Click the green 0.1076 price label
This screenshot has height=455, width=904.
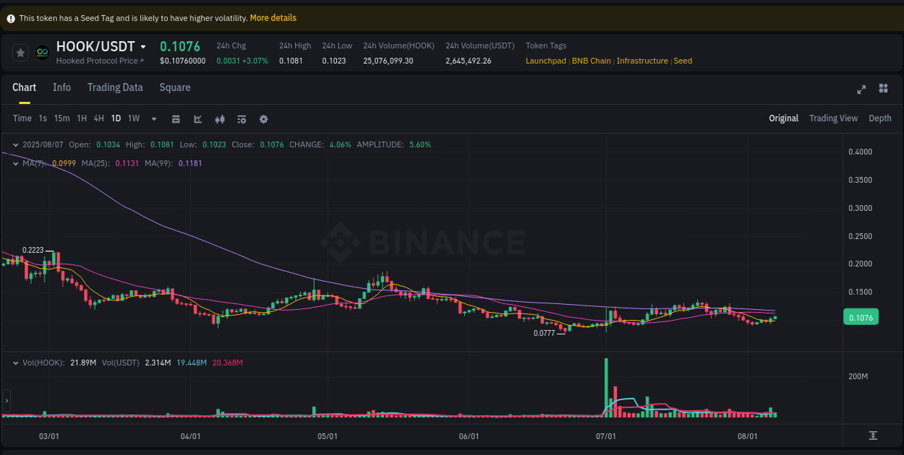(861, 316)
